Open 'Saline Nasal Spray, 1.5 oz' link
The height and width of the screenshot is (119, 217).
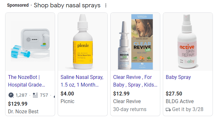pyautogui.click(x=82, y=81)
